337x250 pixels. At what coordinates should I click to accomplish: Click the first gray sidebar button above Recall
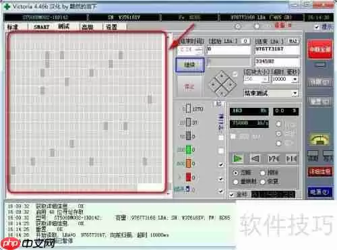tap(319, 83)
